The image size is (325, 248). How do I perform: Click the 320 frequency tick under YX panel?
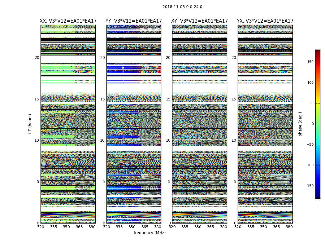[238, 227]
